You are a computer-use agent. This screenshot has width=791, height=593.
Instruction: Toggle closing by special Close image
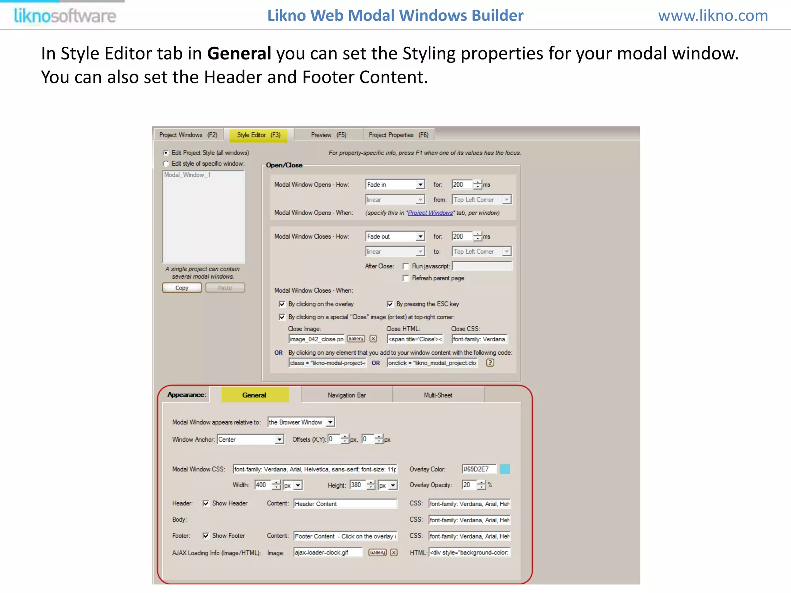pos(282,317)
